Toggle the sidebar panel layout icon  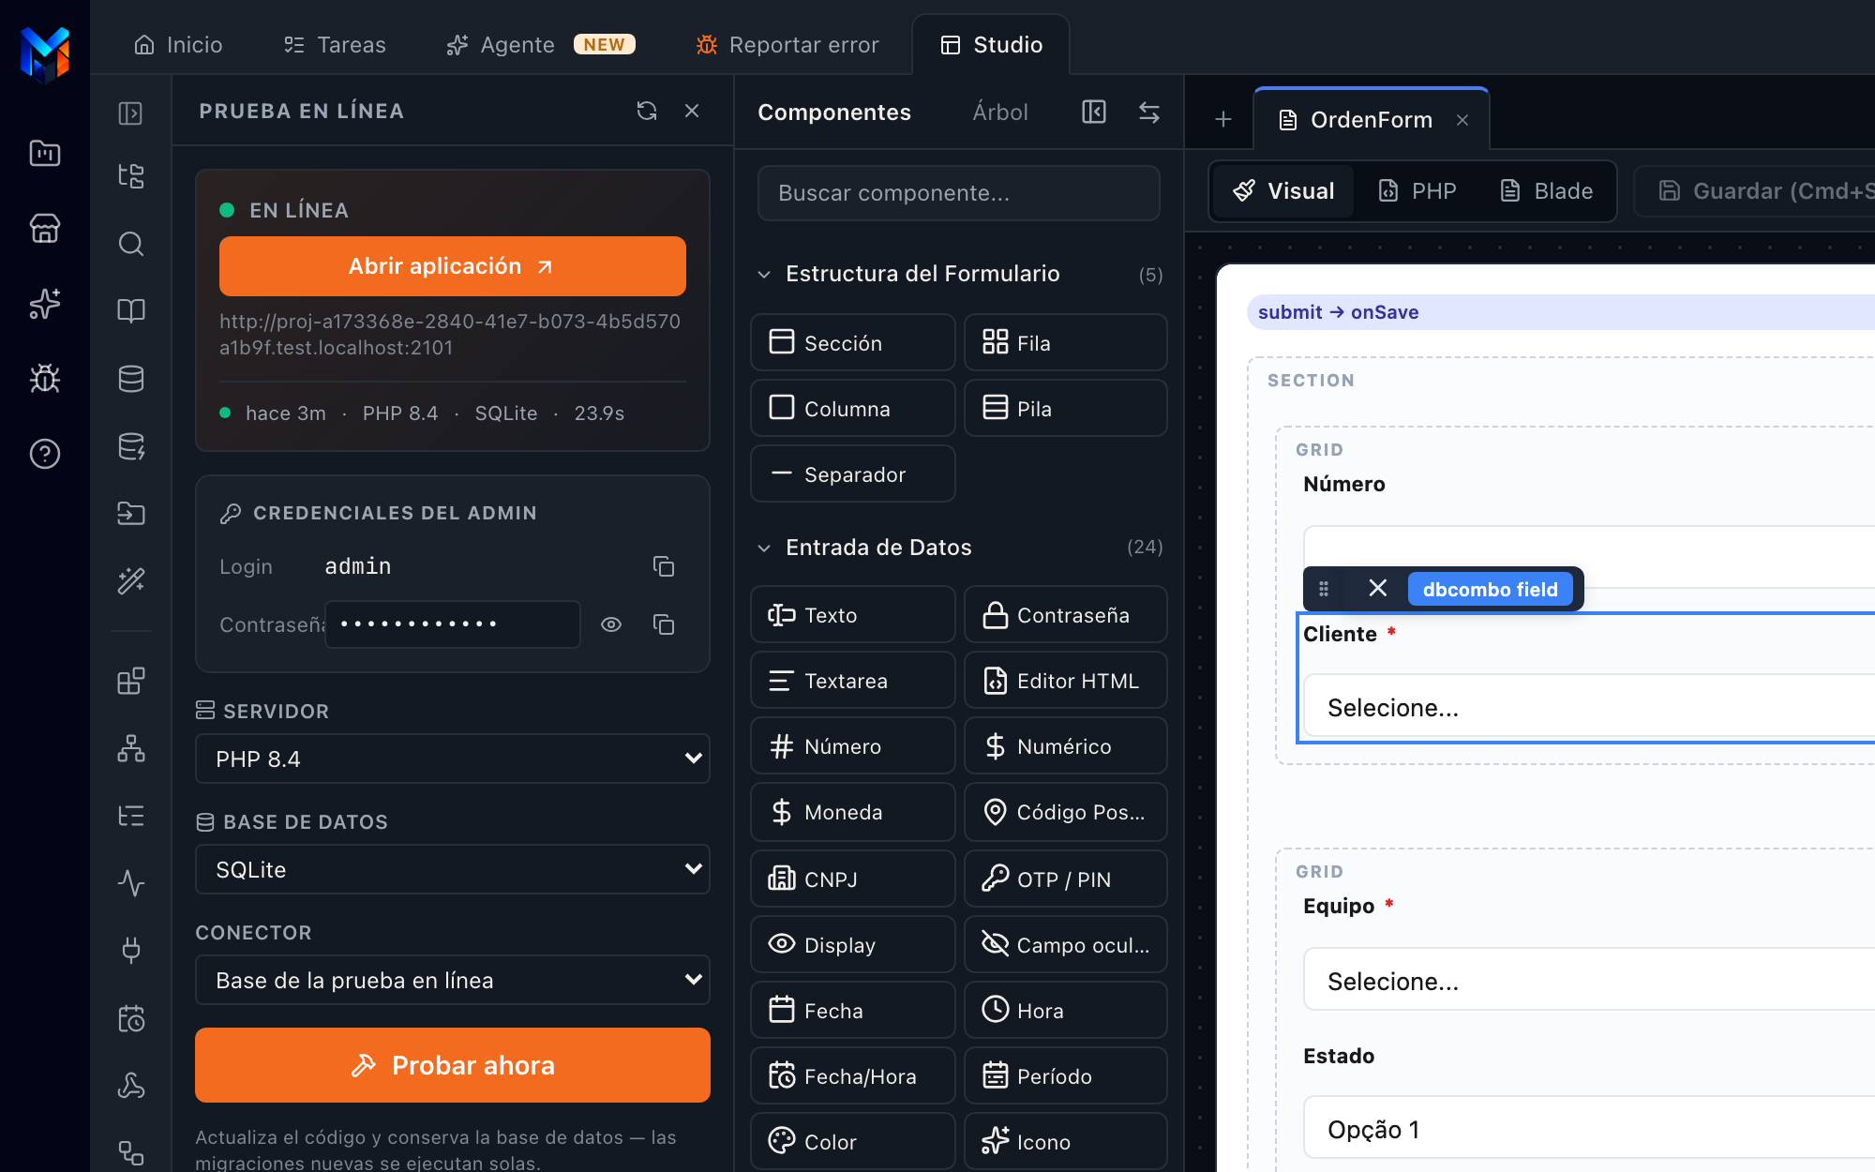(131, 113)
